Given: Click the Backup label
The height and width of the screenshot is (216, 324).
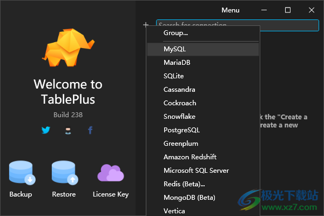Looking at the screenshot, I should (21, 194).
